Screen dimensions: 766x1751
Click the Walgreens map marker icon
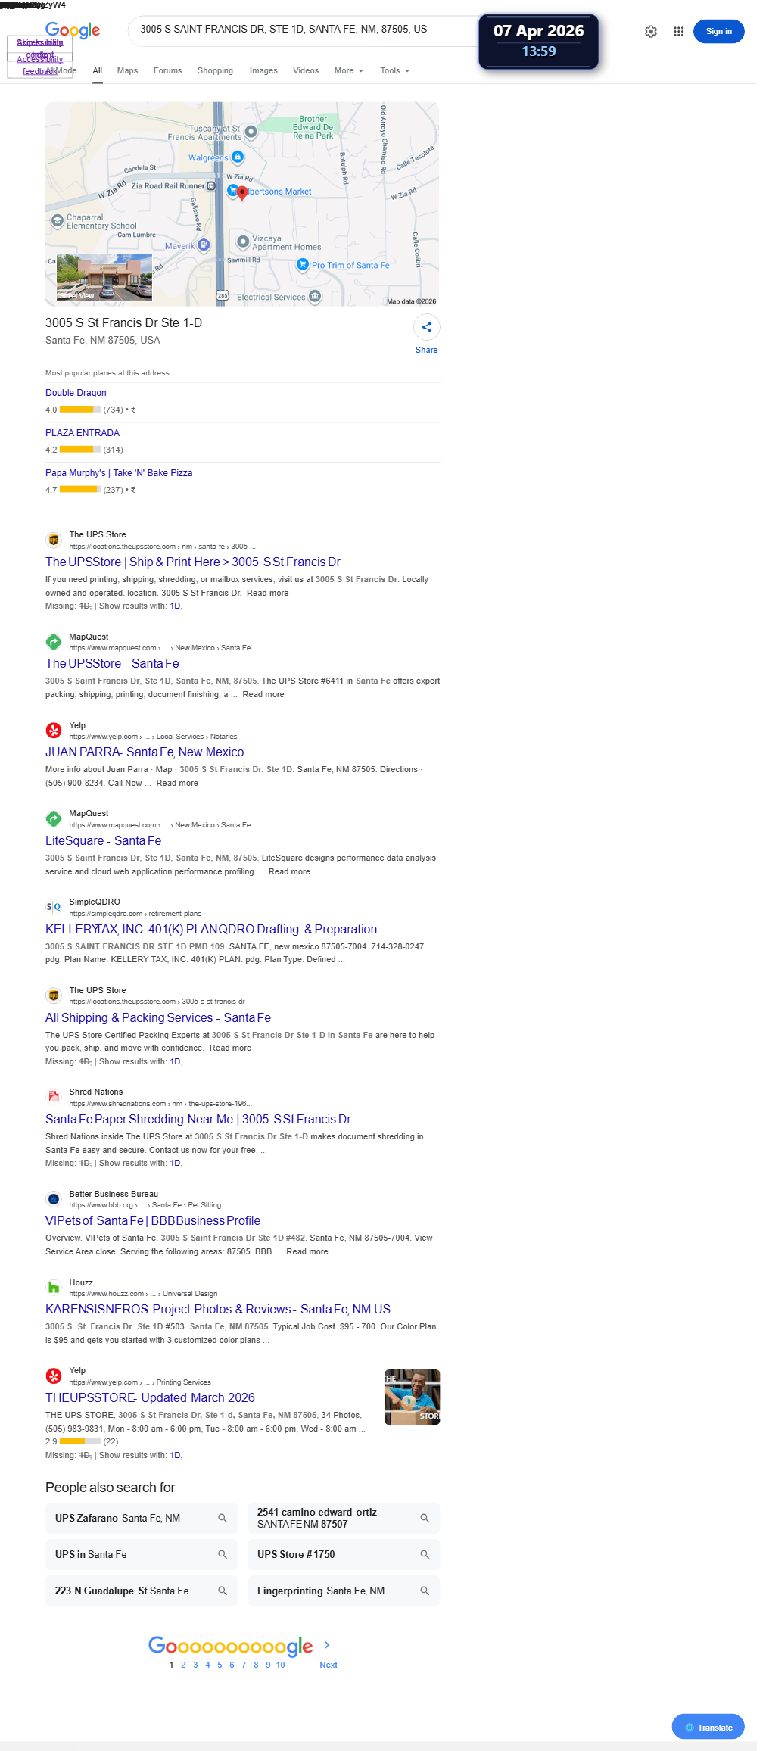click(238, 157)
